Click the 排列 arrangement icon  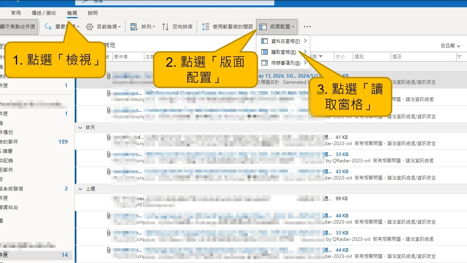[134, 27]
